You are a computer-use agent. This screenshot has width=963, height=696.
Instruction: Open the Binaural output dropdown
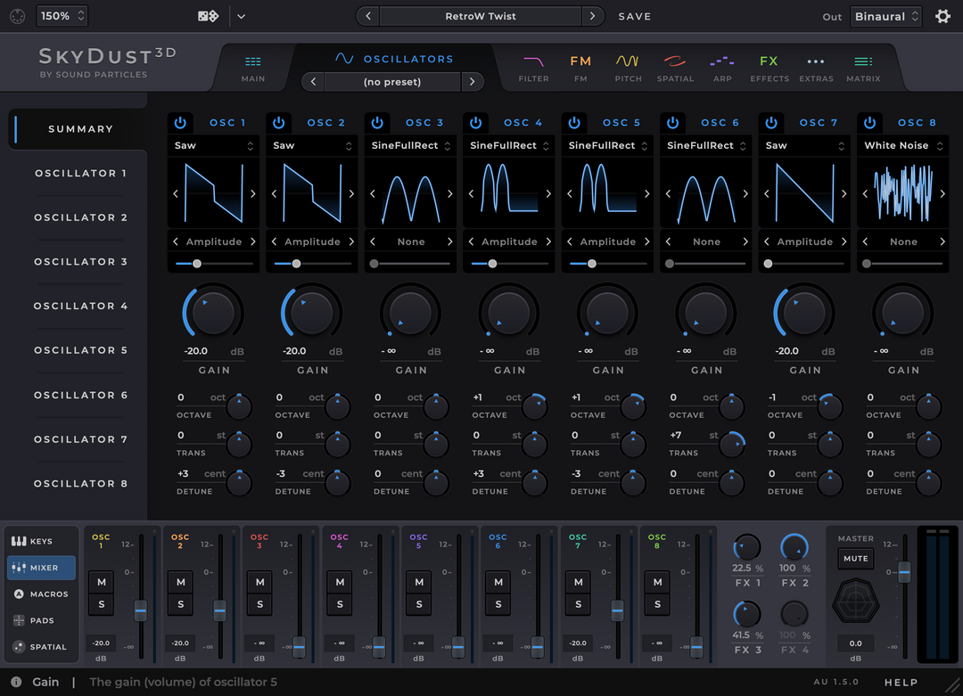tap(886, 17)
